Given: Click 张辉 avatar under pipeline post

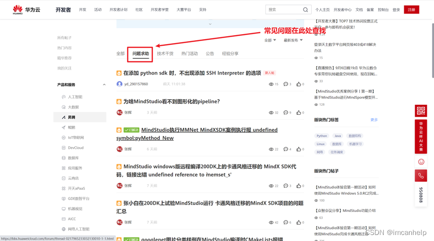Looking at the screenshot, I should (x=119, y=113).
